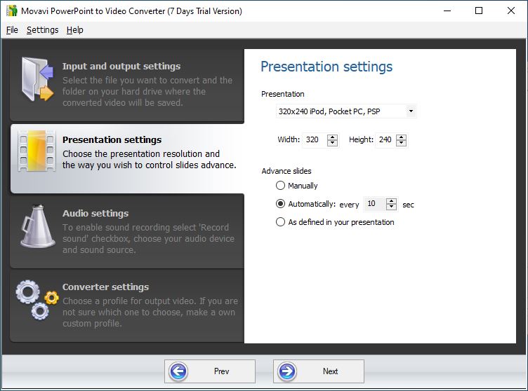528x391 pixels.
Task: Click into the Width input field
Action: tap(315, 140)
